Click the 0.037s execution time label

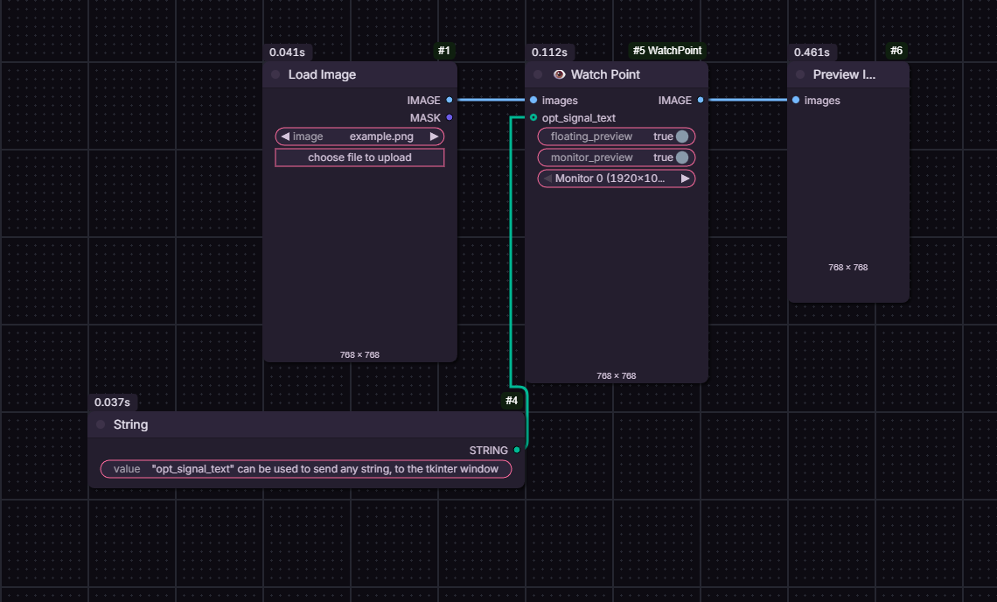[112, 402]
